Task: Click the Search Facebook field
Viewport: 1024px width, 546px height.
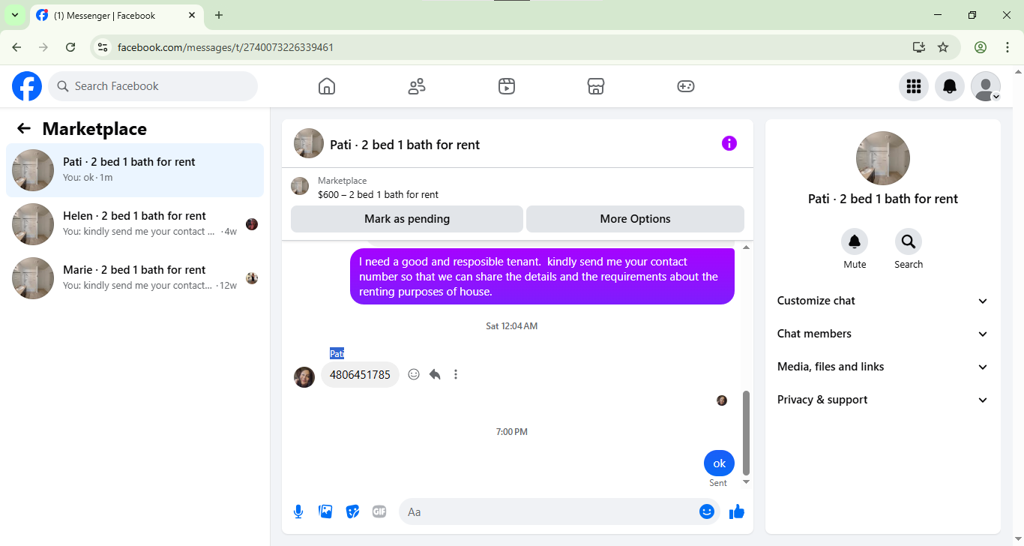Action: [x=153, y=86]
